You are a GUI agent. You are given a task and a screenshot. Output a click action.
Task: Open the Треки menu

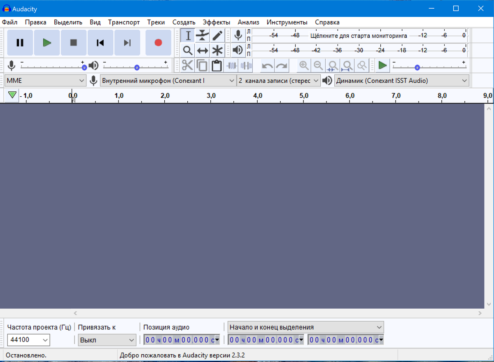[x=156, y=22]
